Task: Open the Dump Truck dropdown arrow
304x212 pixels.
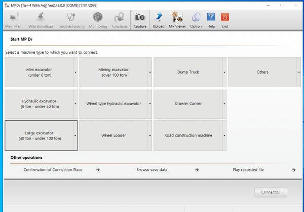Action: point(224,72)
